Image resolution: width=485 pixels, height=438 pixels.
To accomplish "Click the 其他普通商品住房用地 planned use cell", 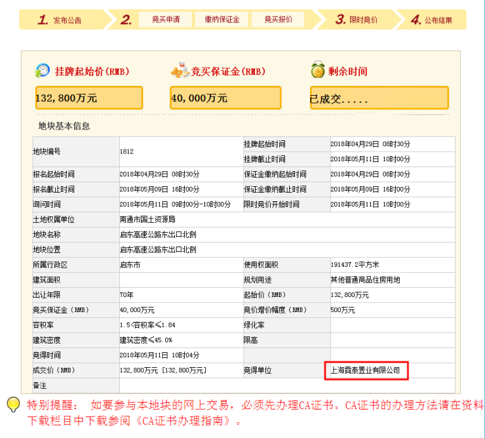I will point(366,280).
